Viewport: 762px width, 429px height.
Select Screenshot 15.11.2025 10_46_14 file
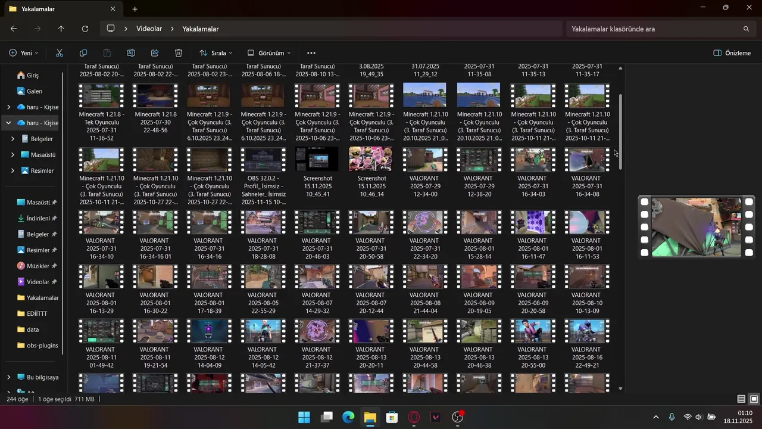pyautogui.click(x=370, y=173)
